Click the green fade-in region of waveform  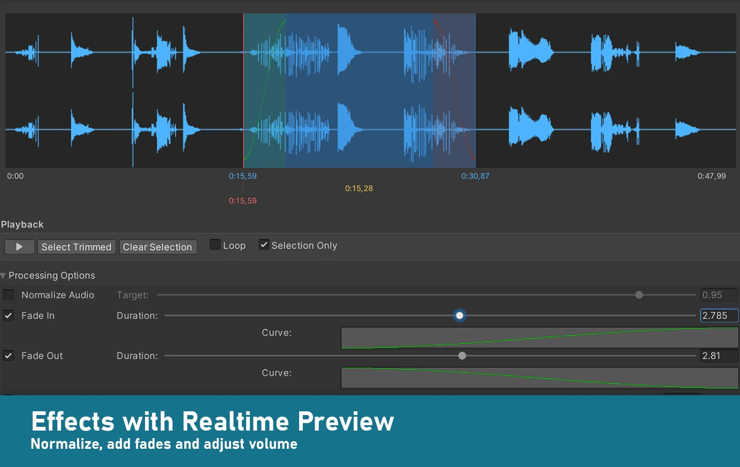[x=264, y=91]
